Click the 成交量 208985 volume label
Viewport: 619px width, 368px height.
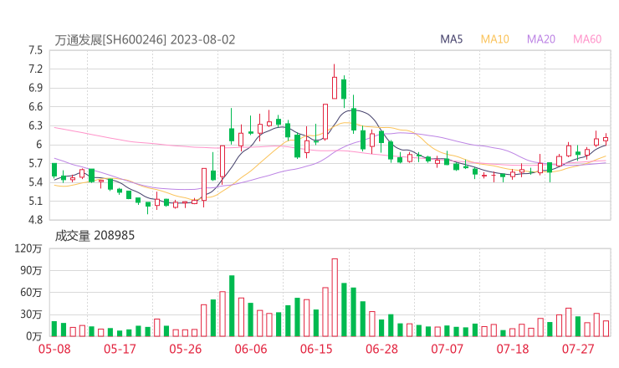[95, 236]
